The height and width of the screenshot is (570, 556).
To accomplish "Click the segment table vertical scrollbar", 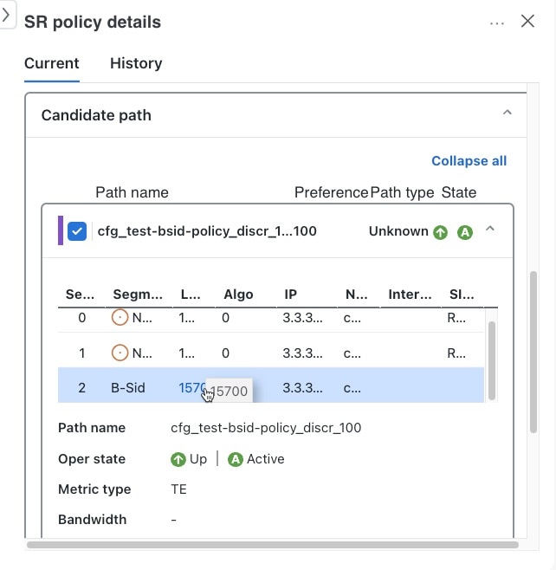I will 492,360.
